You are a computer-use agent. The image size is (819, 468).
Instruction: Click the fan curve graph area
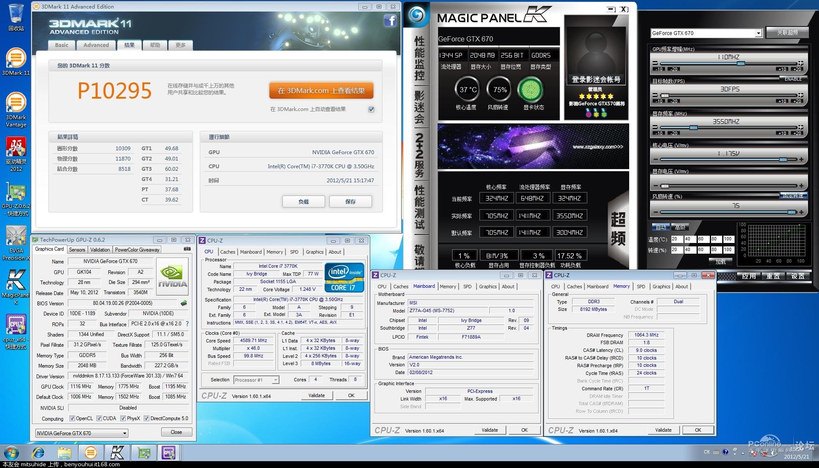click(x=776, y=240)
